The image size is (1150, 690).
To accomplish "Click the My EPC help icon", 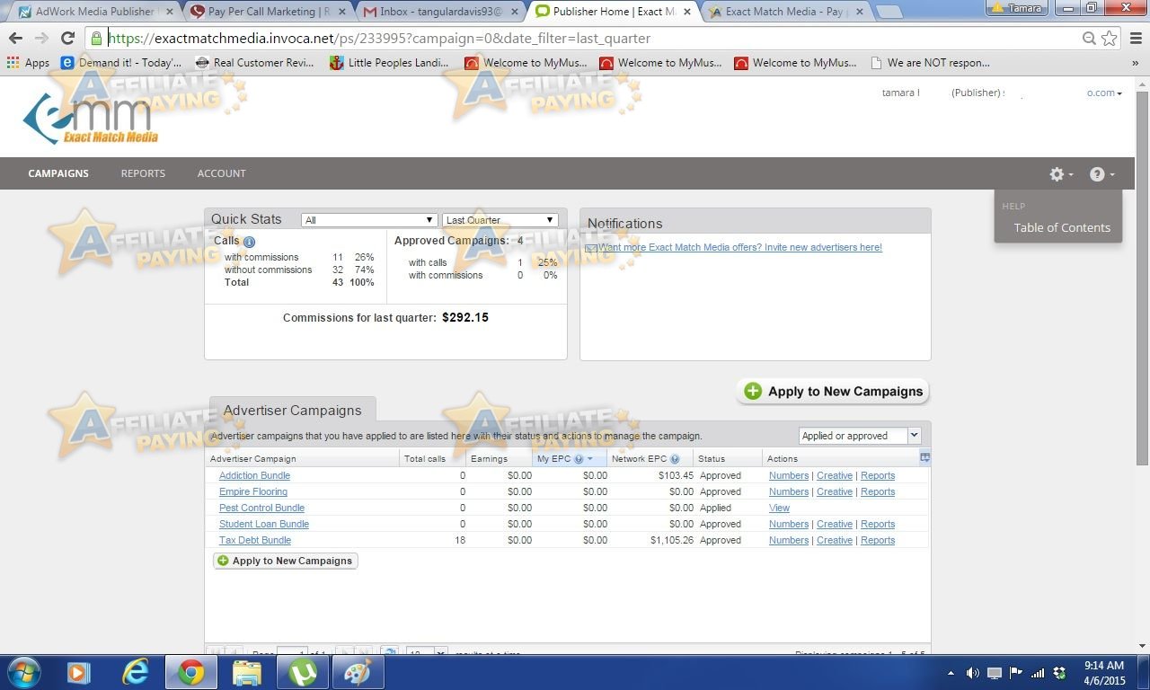I will [579, 459].
